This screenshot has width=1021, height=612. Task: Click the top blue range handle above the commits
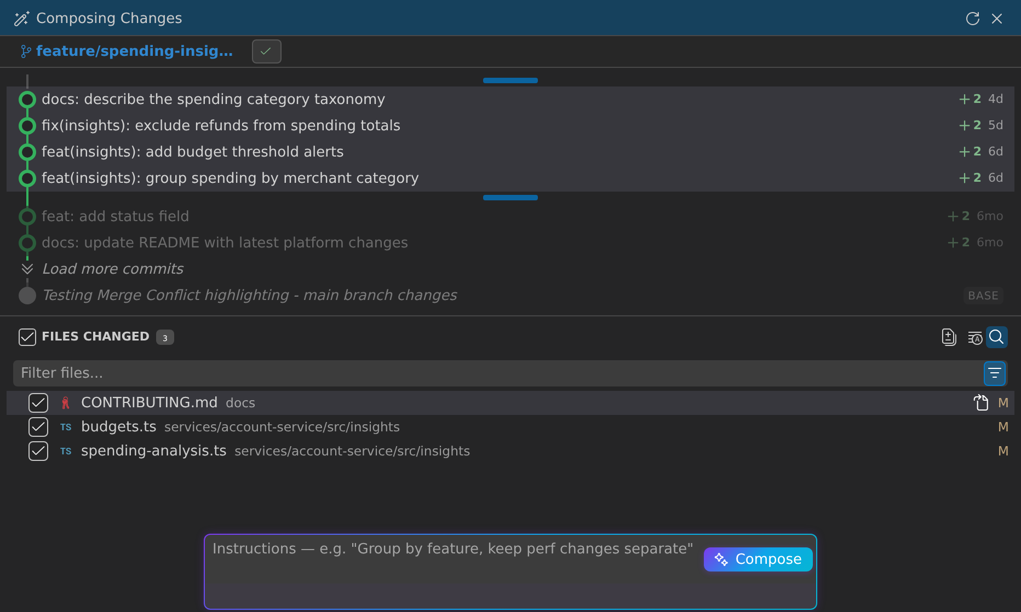[510, 80]
